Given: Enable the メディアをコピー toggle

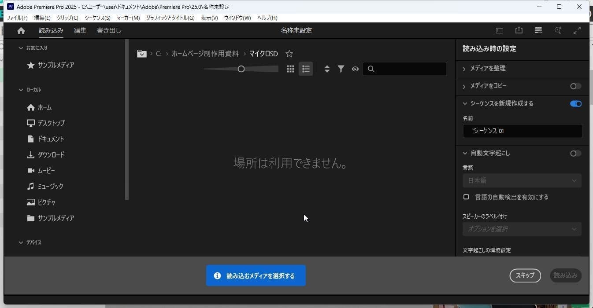Looking at the screenshot, I should (x=575, y=86).
